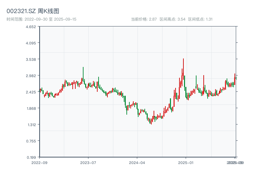262x196 pixels.
Task: Select the 时间范围 date range text
Action: [42, 19]
